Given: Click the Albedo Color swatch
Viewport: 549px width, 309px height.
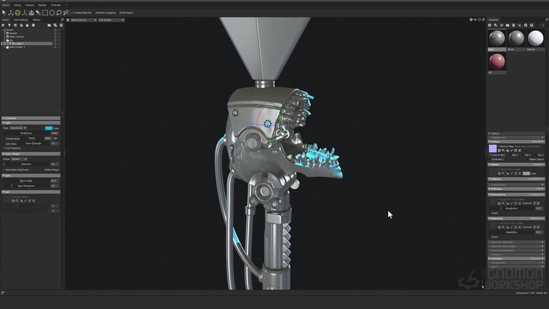Looking at the screenshot, I should tap(526, 173).
